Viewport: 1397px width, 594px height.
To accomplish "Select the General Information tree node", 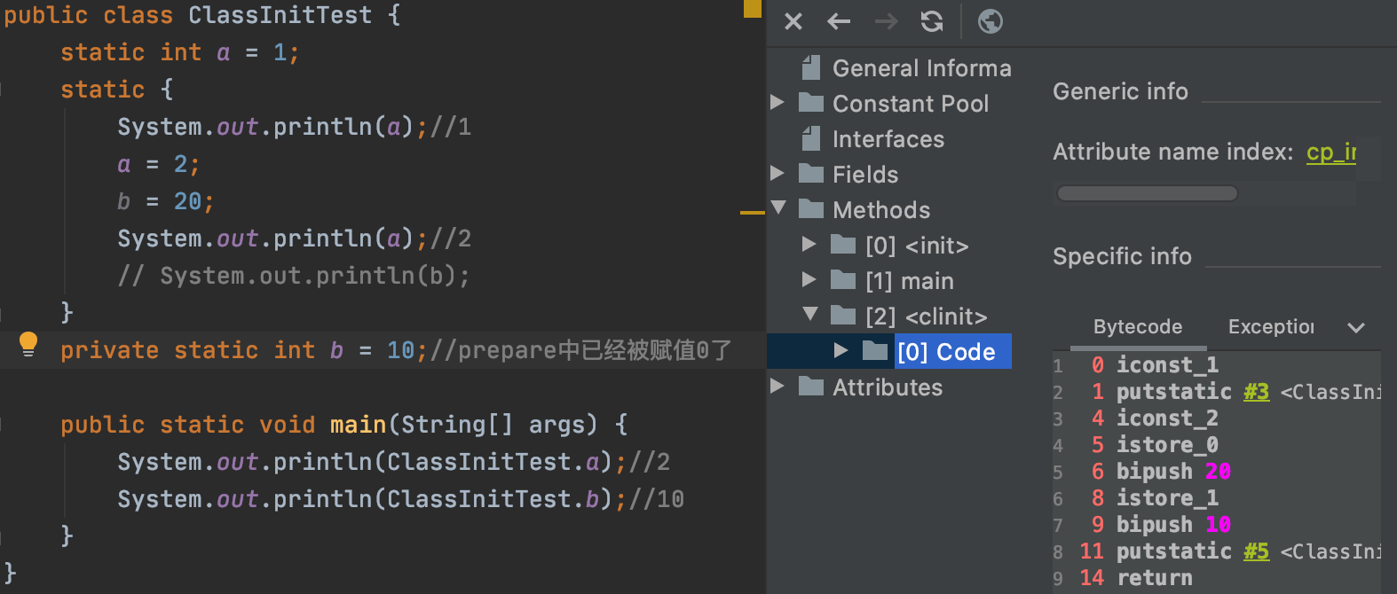I will (921, 68).
